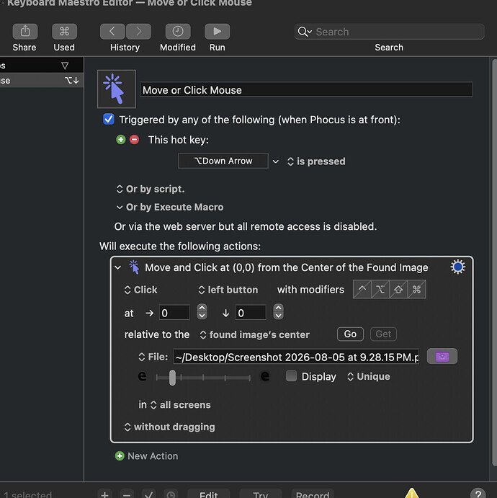Click the Get button
The width and height of the screenshot is (497, 498).
coord(383,334)
